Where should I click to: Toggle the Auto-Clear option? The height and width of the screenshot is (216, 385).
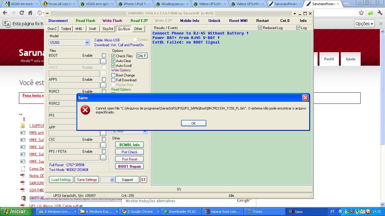(113, 61)
